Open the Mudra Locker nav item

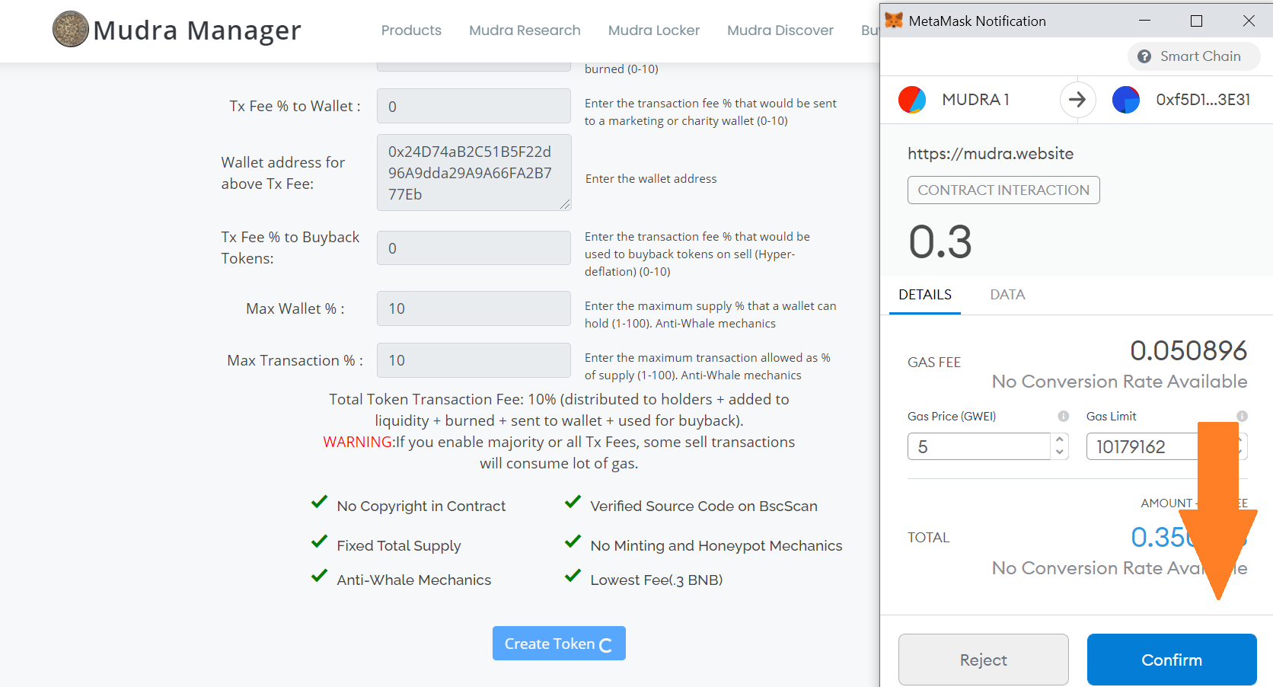(654, 30)
